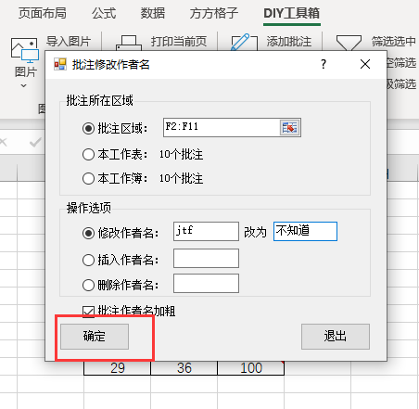Click the confirm checkmark in the formula bar

pyautogui.click(x=35, y=142)
